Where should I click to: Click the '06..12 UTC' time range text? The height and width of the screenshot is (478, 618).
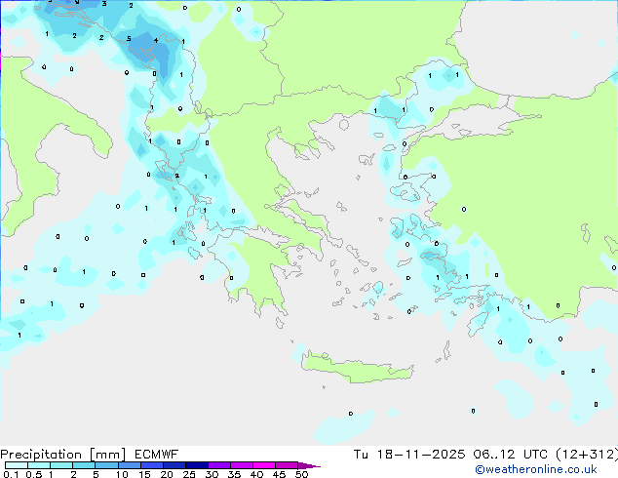(x=511, y=455)
